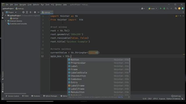Open the Window menu
186x104 pixels.
58,5
